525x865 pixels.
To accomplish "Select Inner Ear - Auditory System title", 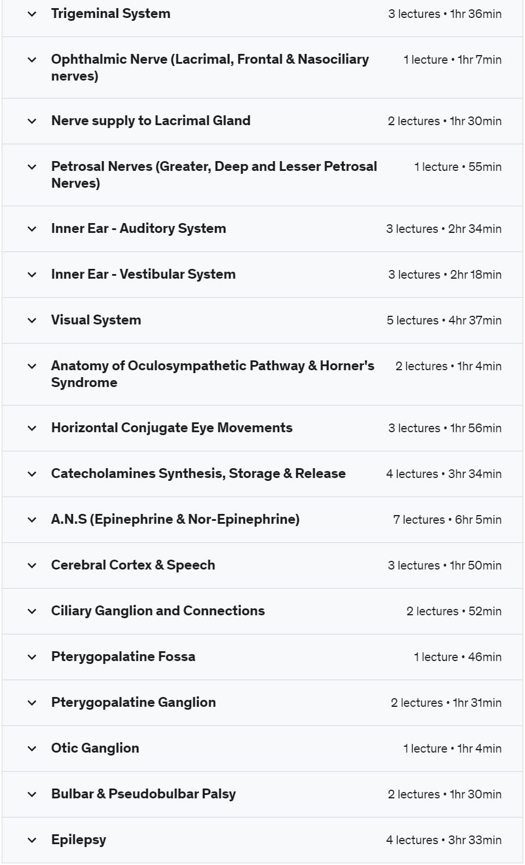I will tap(138, 229).
